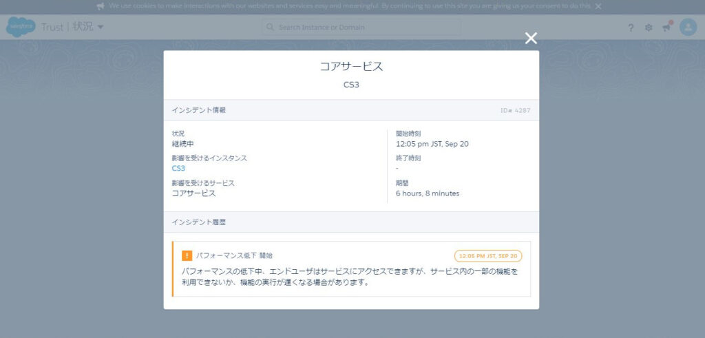Close the コアサービス incident dialog
Screen dimensions: 705x338
tap(531, 39)
